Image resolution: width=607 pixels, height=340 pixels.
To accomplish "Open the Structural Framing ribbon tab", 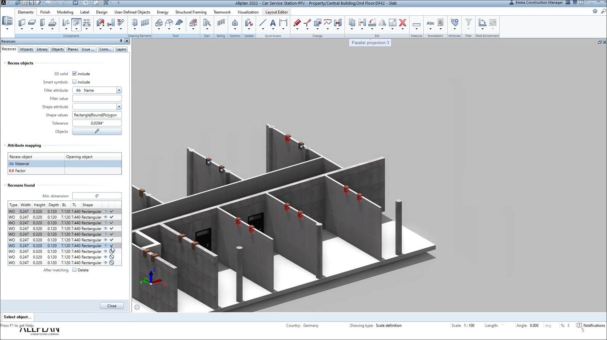I will click(191, 12).
